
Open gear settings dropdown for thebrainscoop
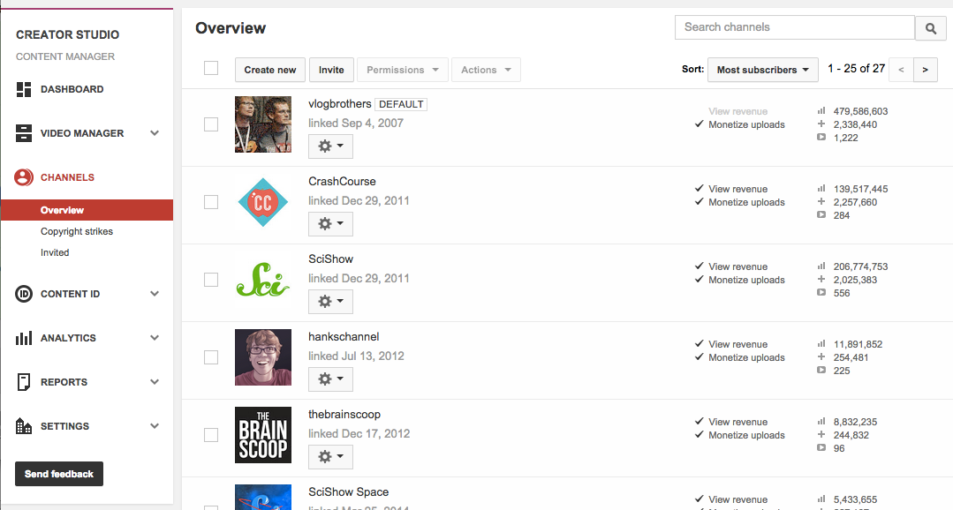pyautogui.click(x=330, y=457)
